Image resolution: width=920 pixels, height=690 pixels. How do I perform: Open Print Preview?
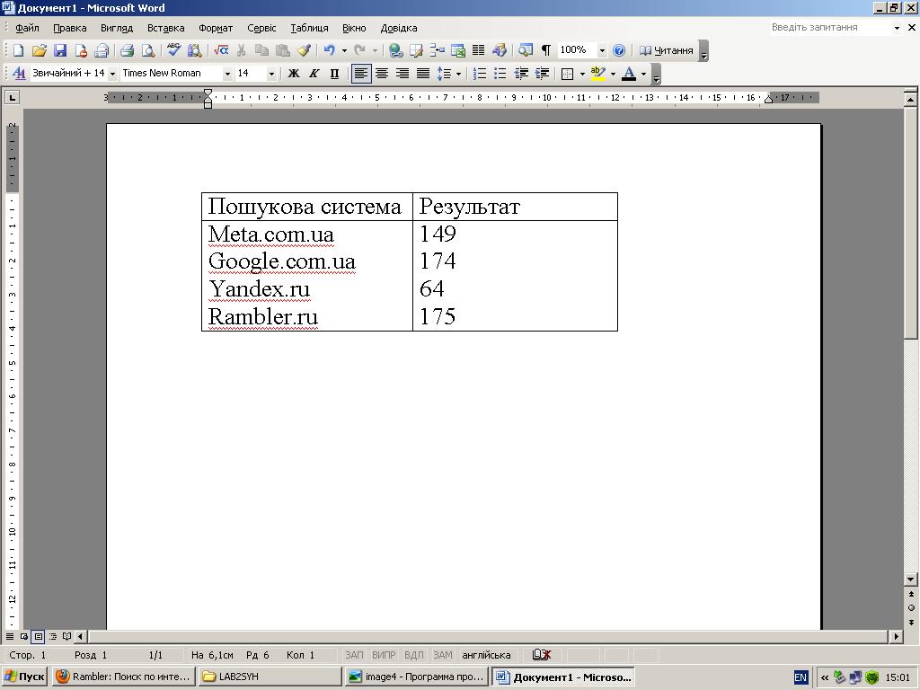148,50
